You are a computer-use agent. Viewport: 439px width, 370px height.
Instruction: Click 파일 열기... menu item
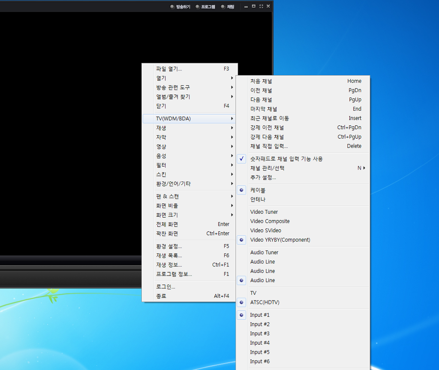tap(169, 69)
